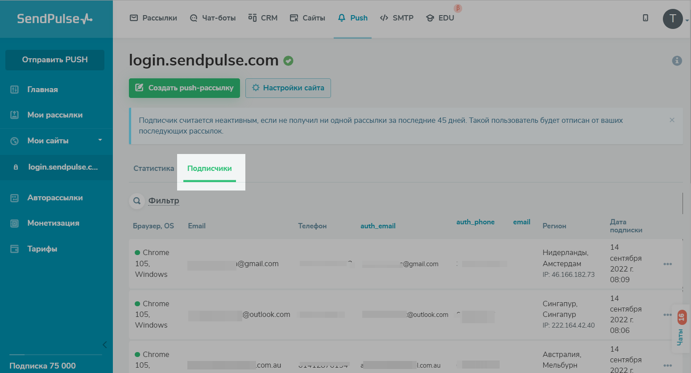
Task: Open the SMTP section
Action: coord(397,18)
